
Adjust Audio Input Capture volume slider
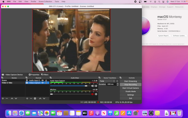[86, 86]
